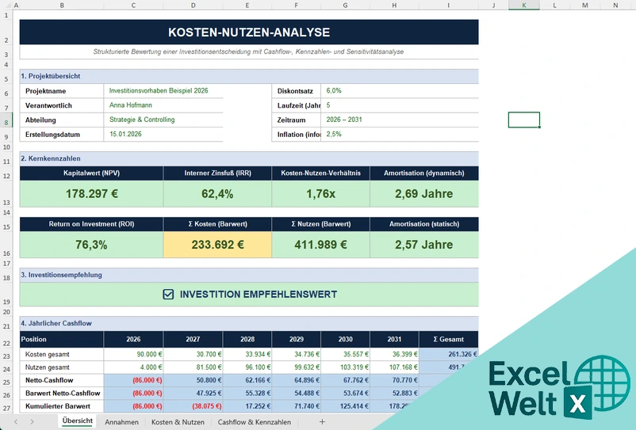Select Kumulierter Barwert 2030 value 125.414 €
This screenshot has width=636, height=430.
(x=346, y=406)
